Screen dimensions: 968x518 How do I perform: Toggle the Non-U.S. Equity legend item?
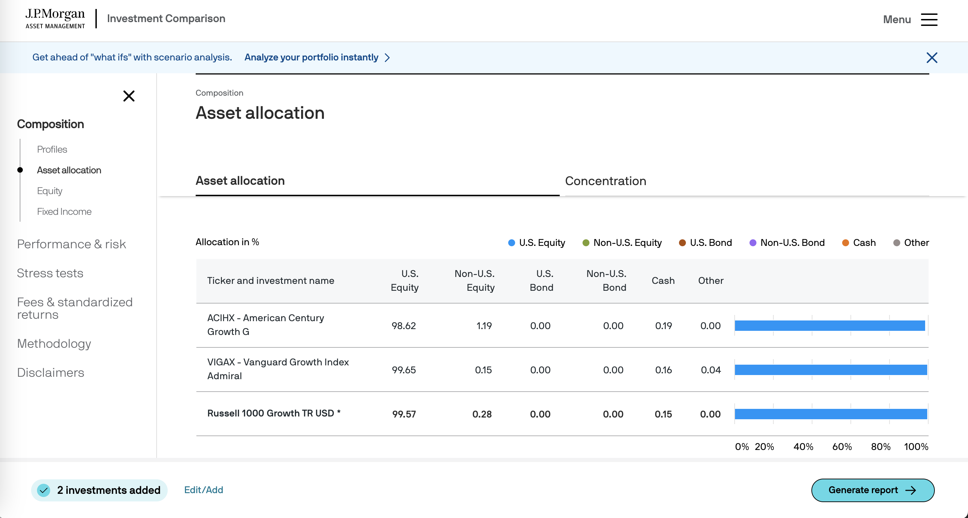[x=622, y=243]
